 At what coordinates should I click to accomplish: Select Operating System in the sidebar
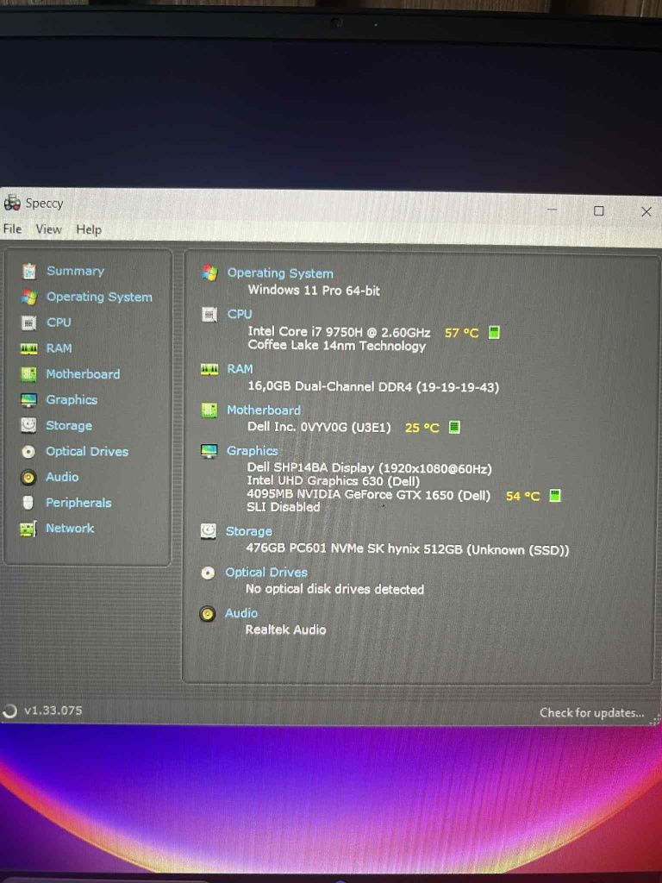coord(99,297)
